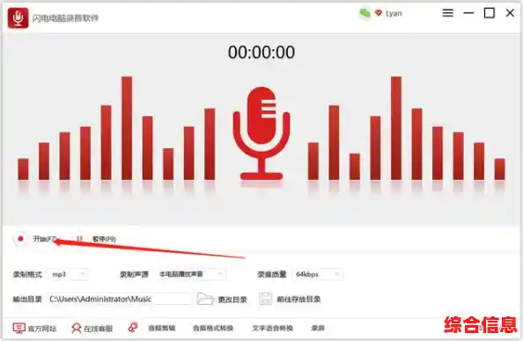Viewport: 523px width, 341px height.
Task: Click the folder icon to change directory
Action: (x=205, y=299)
